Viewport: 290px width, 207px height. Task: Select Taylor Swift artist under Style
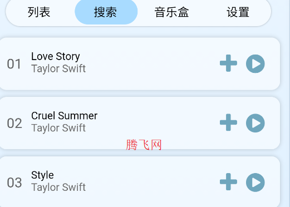pos(58,188)
